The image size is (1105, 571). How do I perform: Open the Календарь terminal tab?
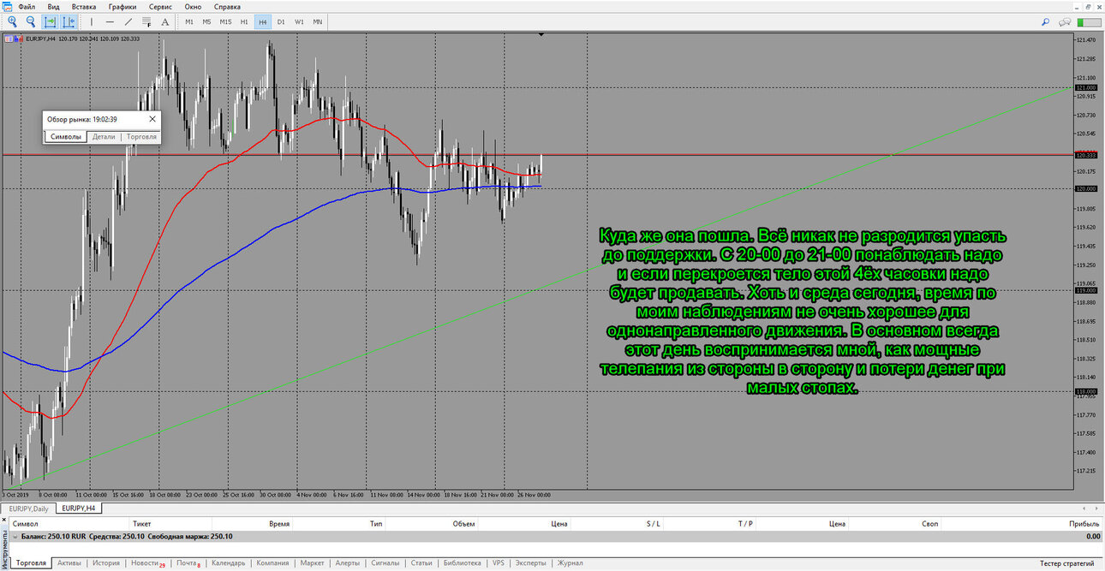[x=229, y=562]
